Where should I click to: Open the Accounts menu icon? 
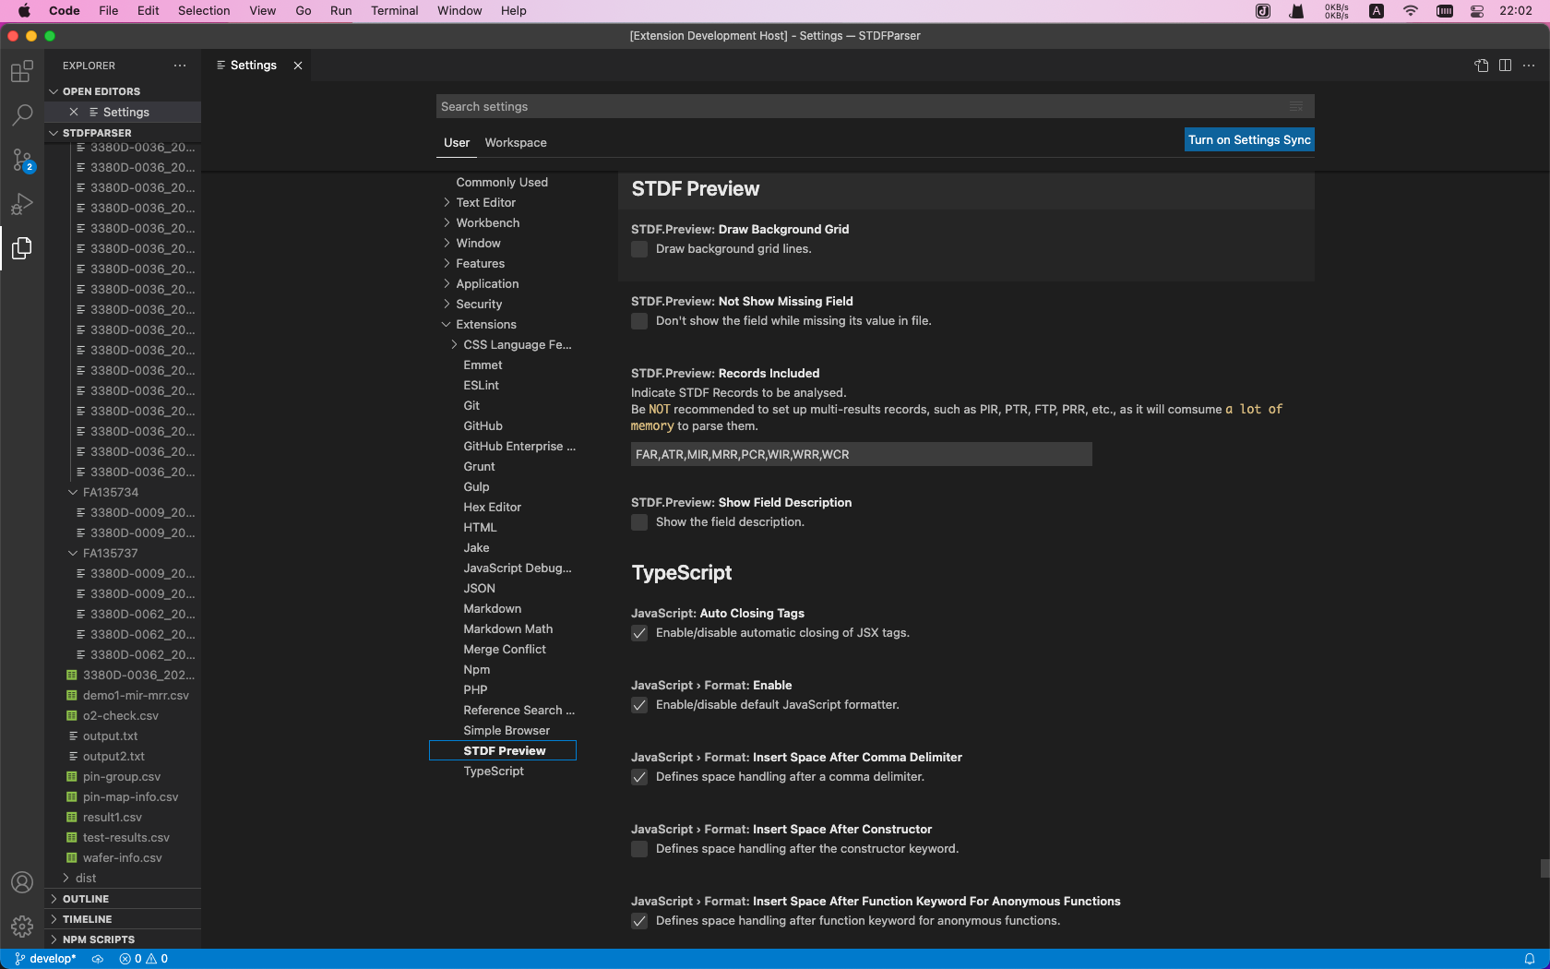[22, 882]
